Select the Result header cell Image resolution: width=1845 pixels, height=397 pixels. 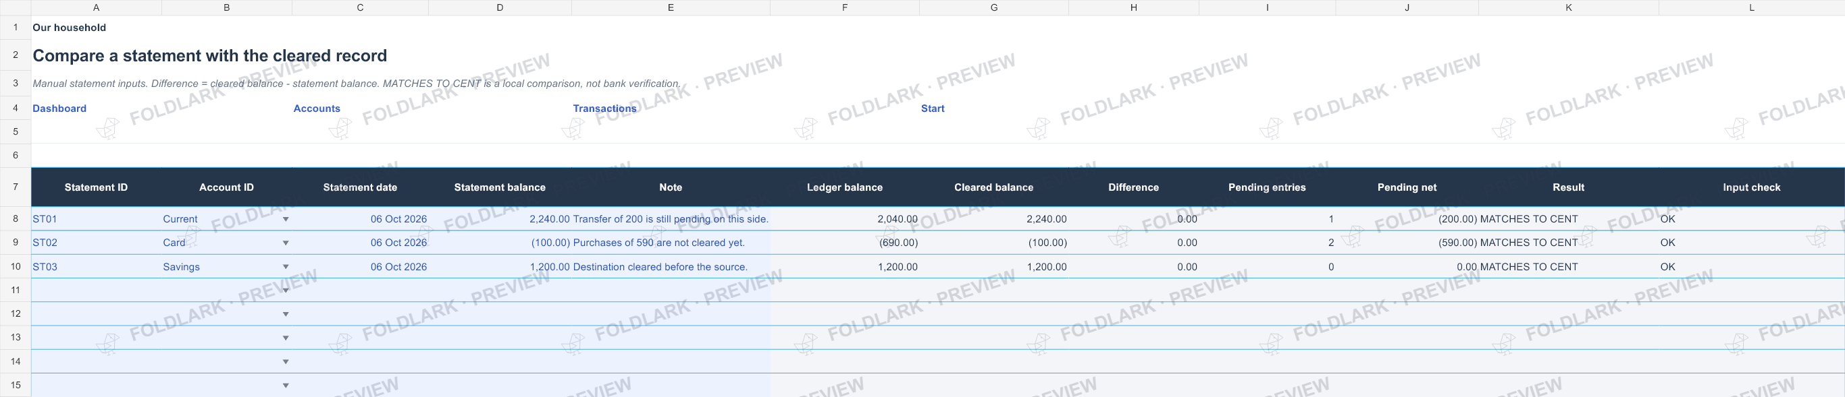1568,187
